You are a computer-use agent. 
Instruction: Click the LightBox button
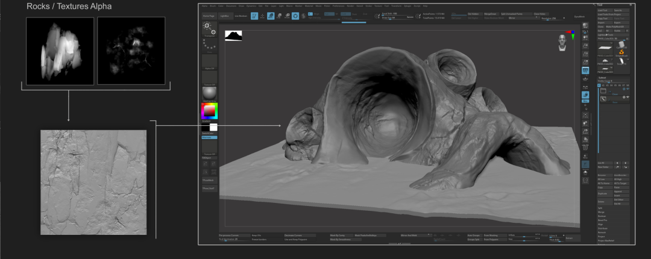pyautogui.click(x=226, y=16)
